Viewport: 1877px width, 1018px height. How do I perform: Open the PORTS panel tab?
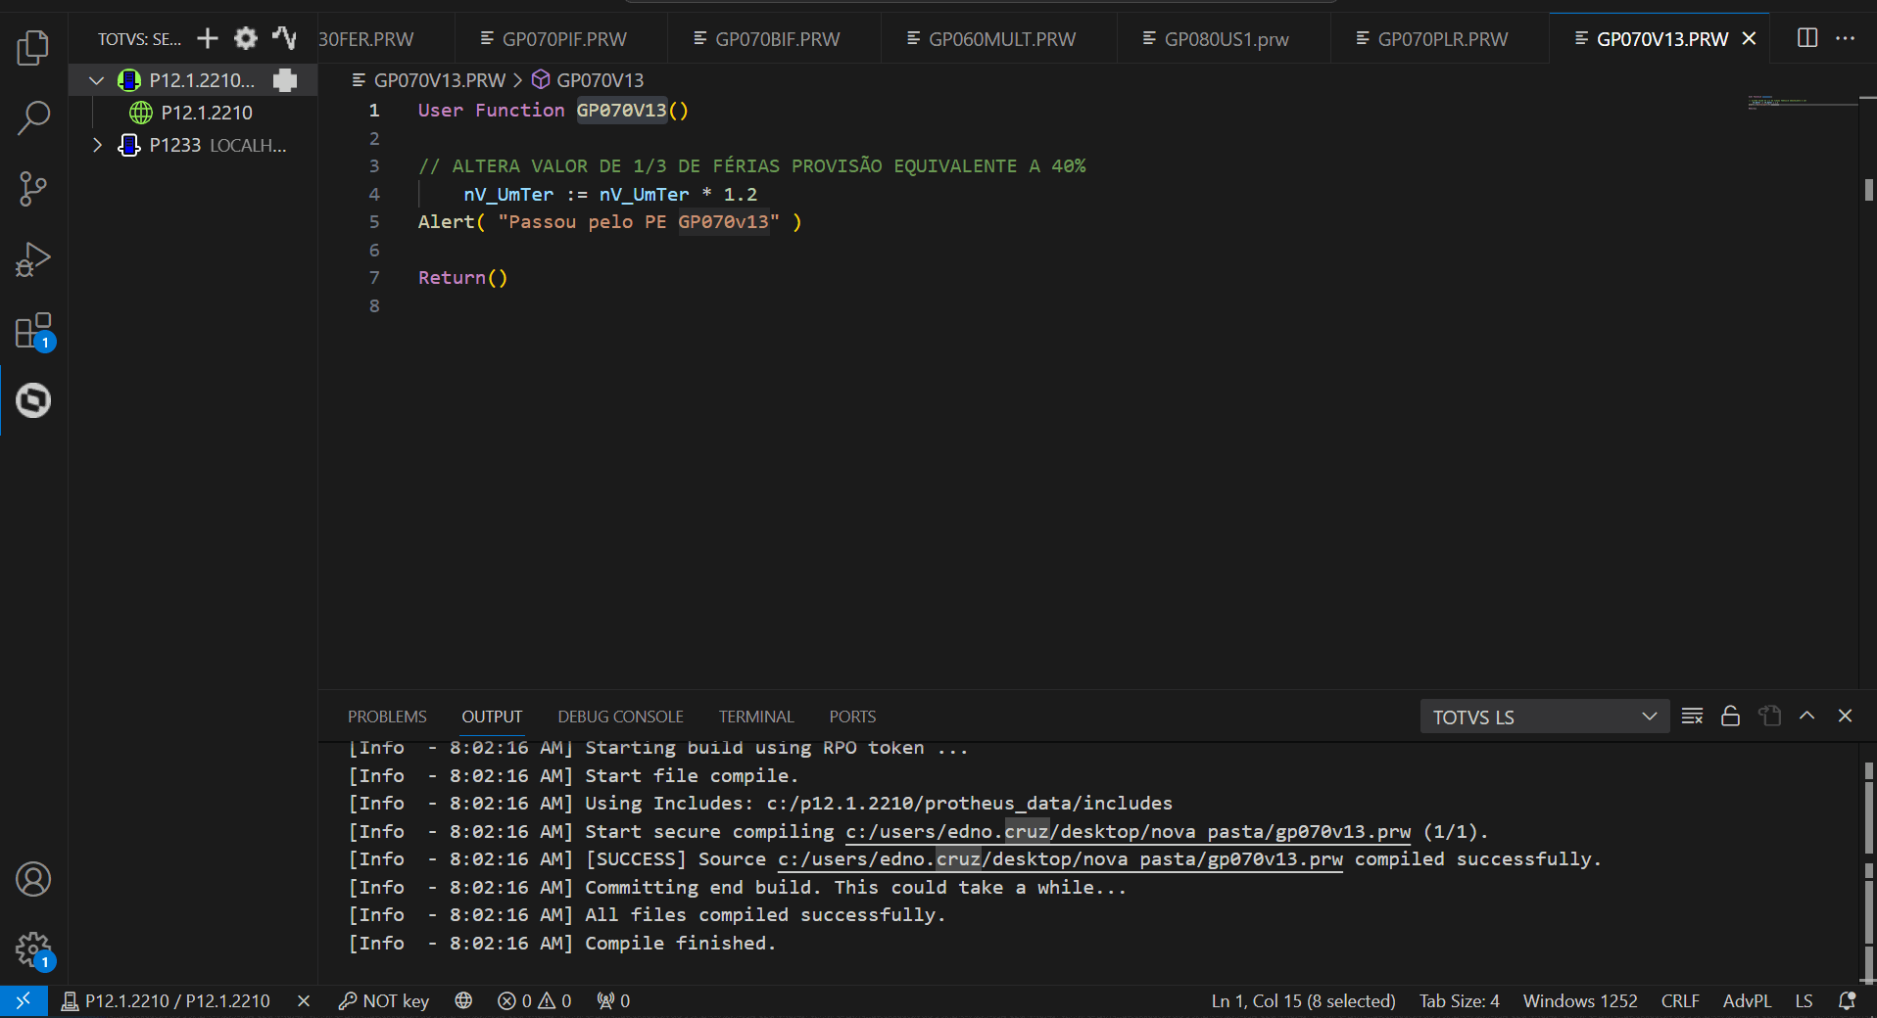(x=852, y=717)
